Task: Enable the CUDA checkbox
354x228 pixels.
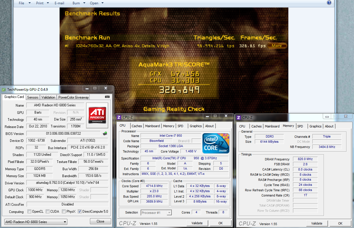Action: point(48,212)
